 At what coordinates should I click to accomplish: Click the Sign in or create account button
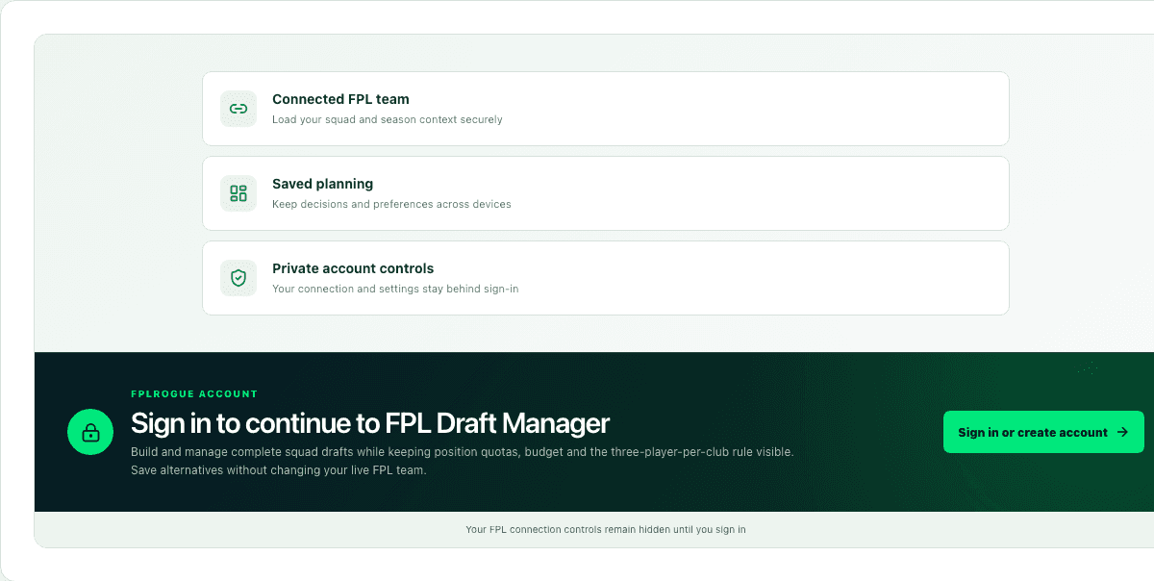1043,432
